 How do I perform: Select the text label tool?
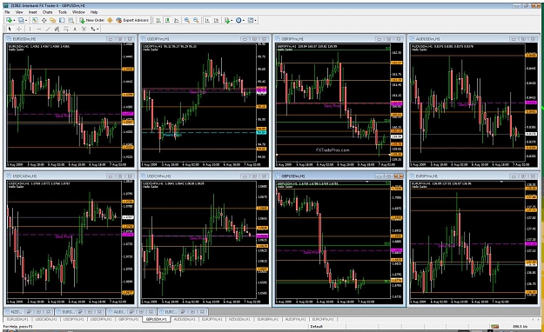[x=84, y=29]
